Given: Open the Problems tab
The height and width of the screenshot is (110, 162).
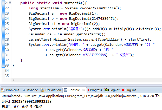Looking at the screenshot, I should 10,90.
